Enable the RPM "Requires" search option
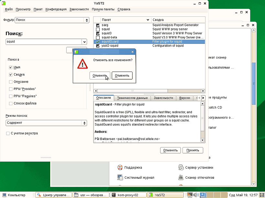Viewport: 265px width, 198px height. pos(11,96)
